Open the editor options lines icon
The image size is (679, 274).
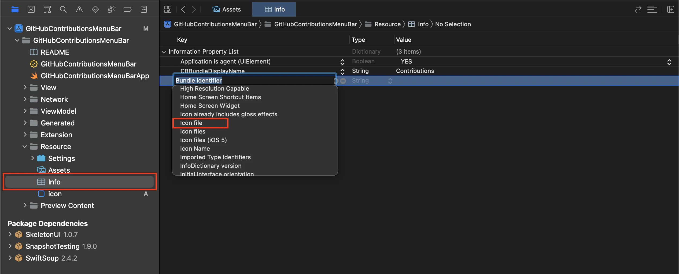pyautogui.click(x=652, y=10)
